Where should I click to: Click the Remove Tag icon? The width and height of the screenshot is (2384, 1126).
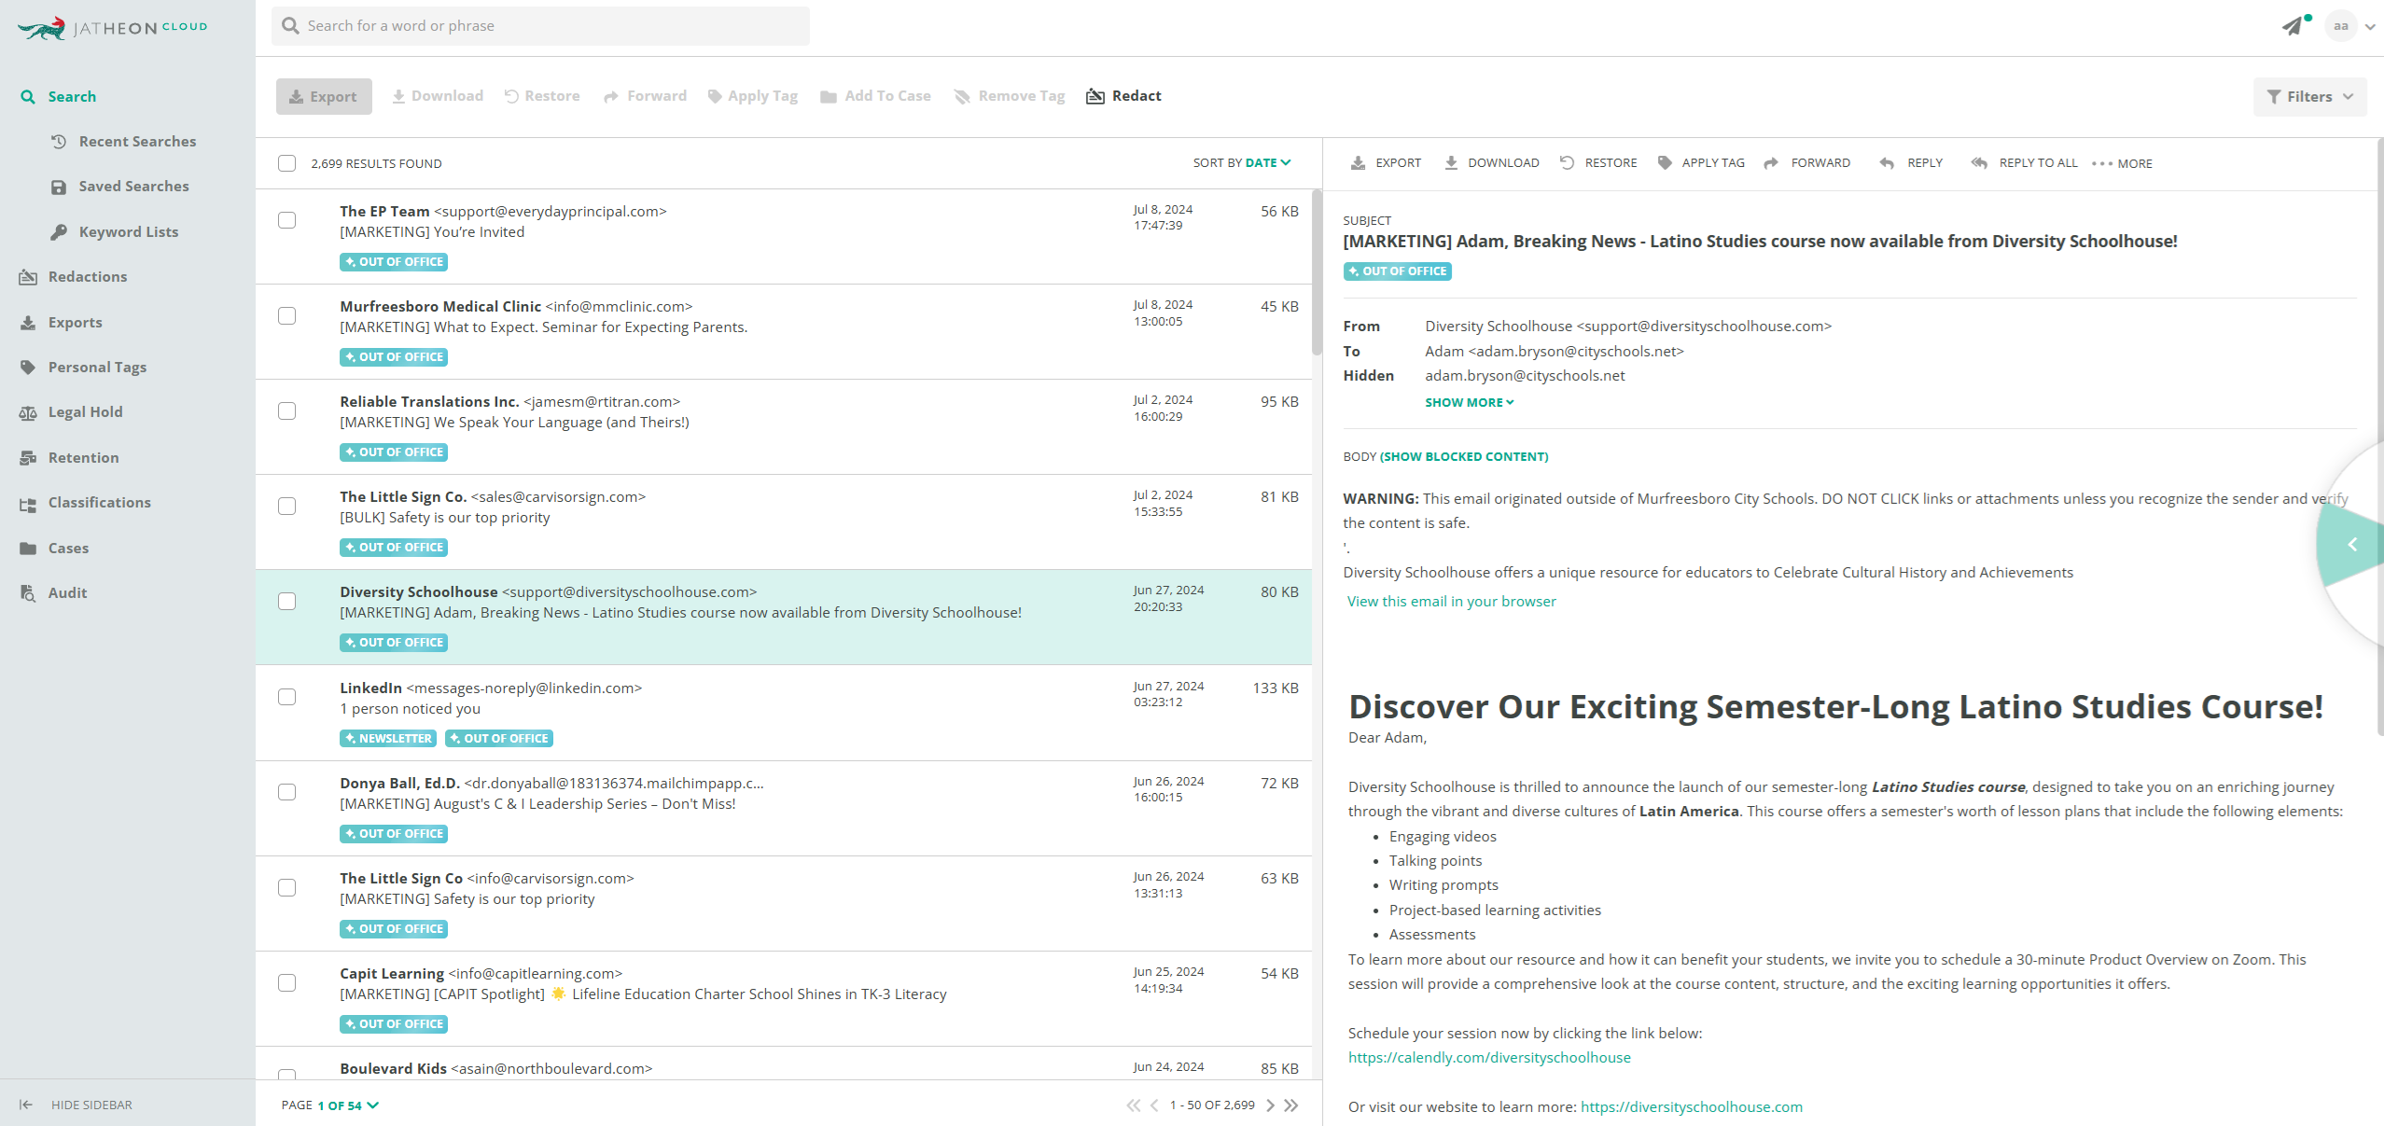point(962,96)
